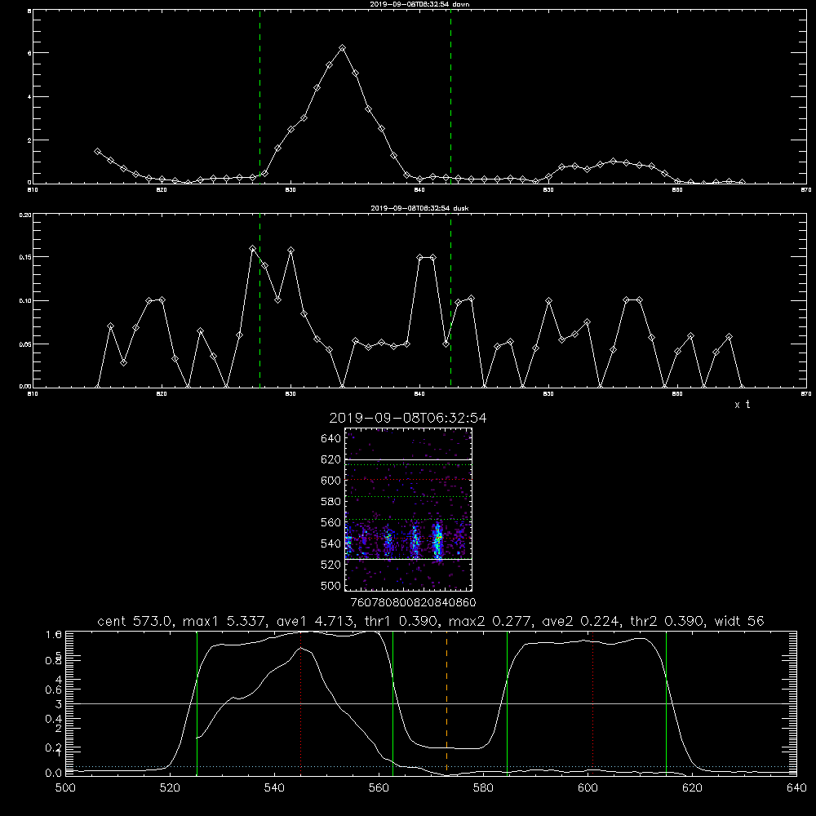This screenshot has height=816, width=816.
Task: Click the 'max2 0.277' value text
Action: click(490, 621)
